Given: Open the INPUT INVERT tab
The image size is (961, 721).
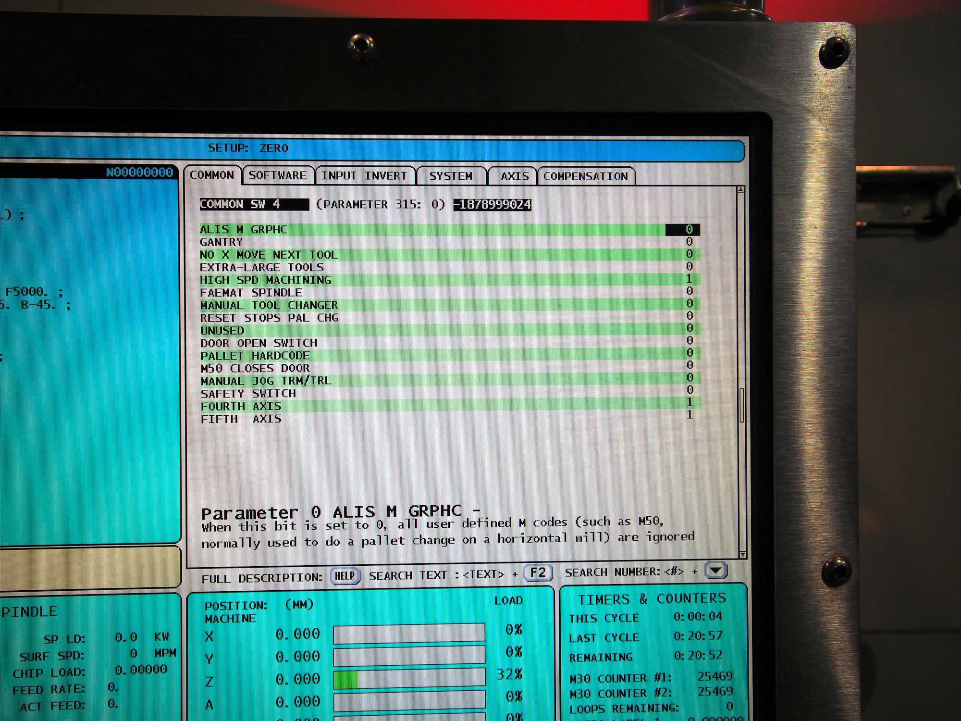Looking at the screenshot, I should [x=364, y=176].
